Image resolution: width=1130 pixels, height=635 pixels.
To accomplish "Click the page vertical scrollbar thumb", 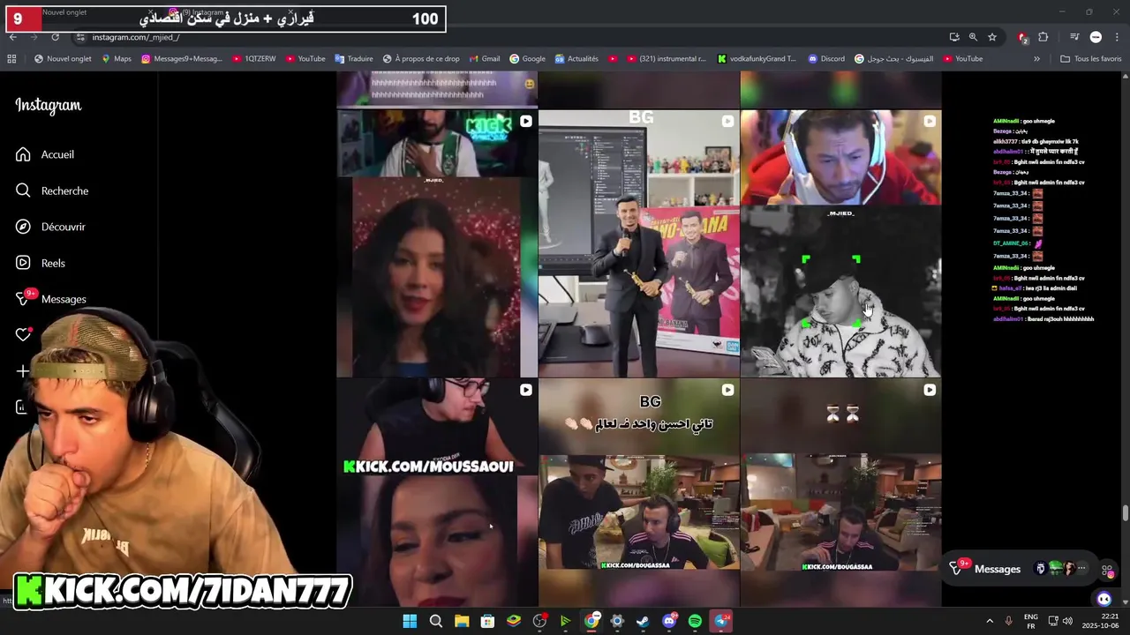I will (x=1126, y=513).
